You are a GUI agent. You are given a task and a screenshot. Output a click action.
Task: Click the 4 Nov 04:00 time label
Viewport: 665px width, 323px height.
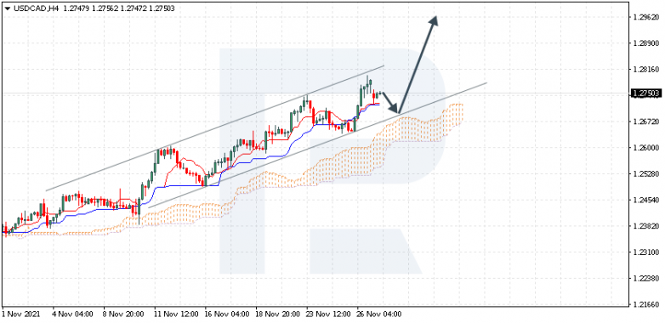72,314
